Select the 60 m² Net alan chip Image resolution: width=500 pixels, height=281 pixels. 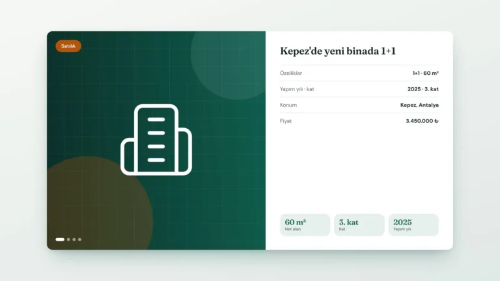[x=305, y=225]
